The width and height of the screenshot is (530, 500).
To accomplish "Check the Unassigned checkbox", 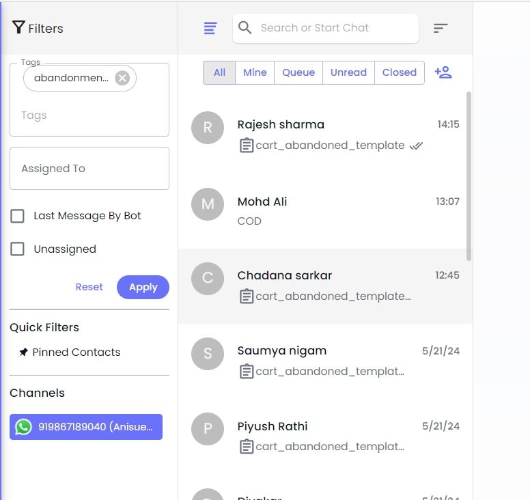I will pyautogui.click(x=18, y=249).
